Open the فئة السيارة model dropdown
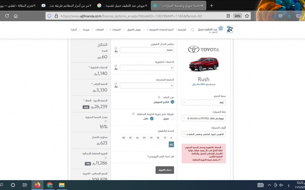 coord(204,118)
